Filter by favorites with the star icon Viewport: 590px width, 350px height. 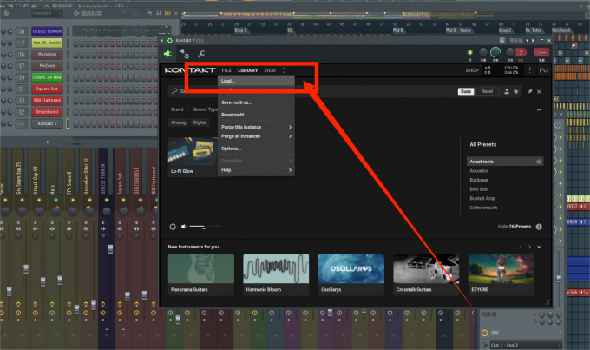[x=516, y=91]
